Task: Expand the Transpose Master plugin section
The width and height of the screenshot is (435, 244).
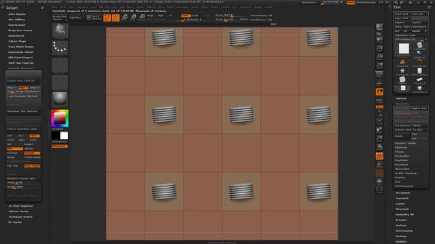Action: click(x=20, y=217)
